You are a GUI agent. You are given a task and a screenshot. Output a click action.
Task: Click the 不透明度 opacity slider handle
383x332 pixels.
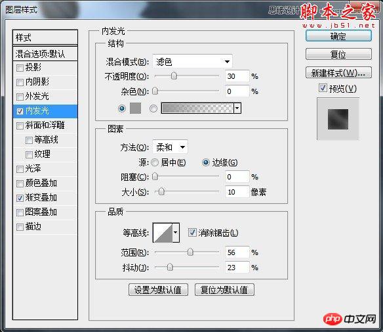point(174,76)
